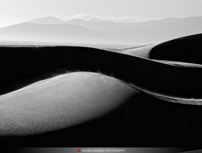Click the light sand saddle between the dunes
This screenshot has height=153, width=202.
(136, 51)
